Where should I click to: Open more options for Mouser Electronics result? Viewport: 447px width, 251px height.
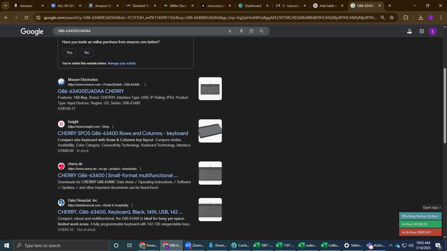coord(145,85)
